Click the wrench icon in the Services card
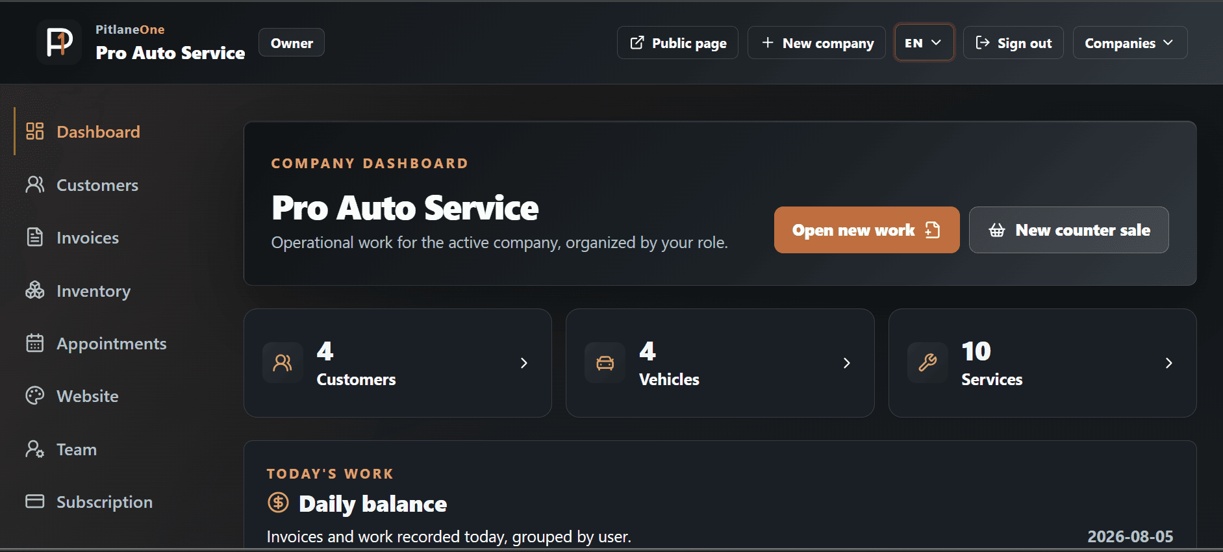This screenshot has height=552, width=1223. click(x=927, y=362)
